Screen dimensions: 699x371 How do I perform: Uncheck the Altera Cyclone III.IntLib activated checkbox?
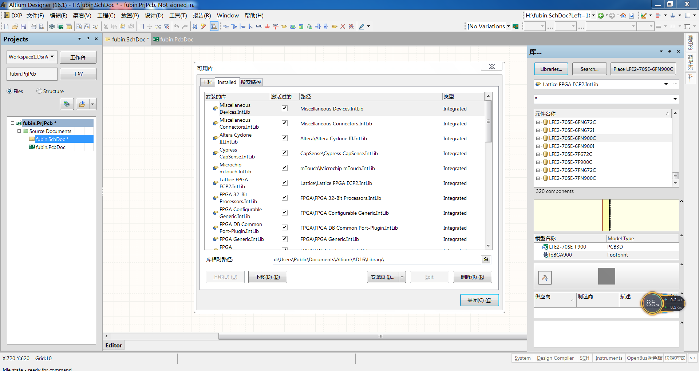285,138
